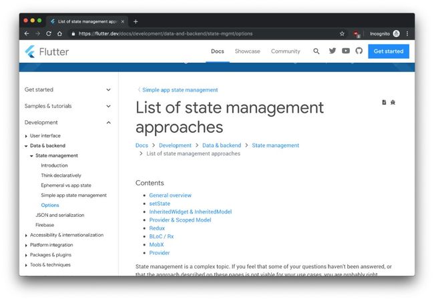Expand Tools & techniques tree item

point(26,266)
